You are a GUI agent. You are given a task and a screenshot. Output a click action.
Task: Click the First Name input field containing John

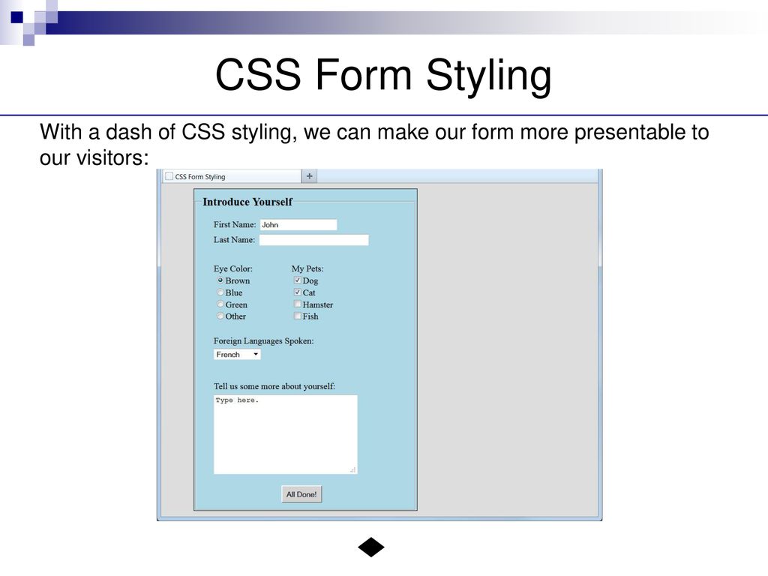coord(298,225)
